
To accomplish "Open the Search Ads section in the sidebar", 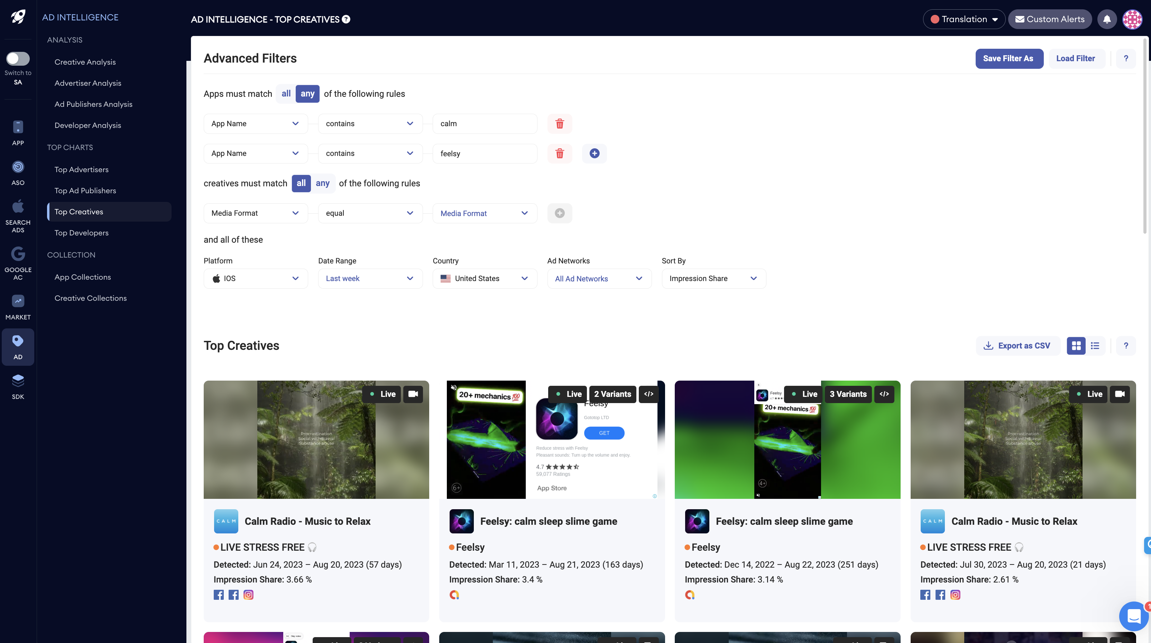I will point(18,216).
